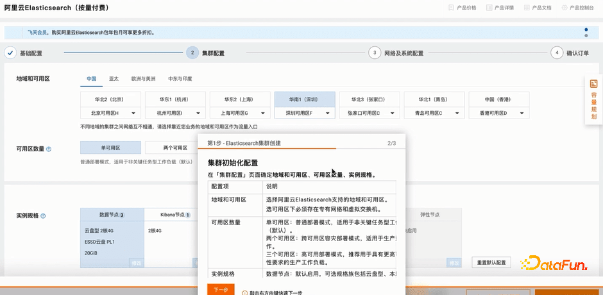Switch to the 亚太 region tab
The height and width of the screenshot is (295, 603).
tap(114, 78)
